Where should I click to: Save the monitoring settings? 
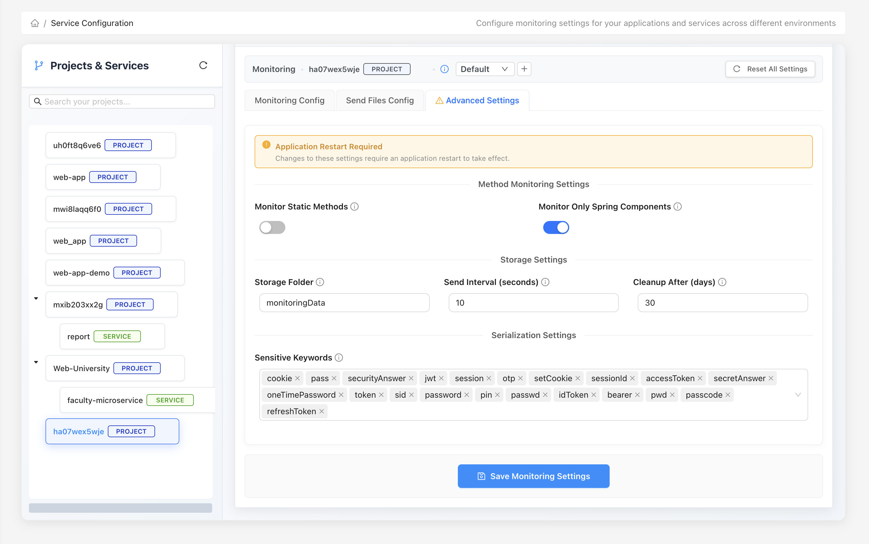[533, 476]
